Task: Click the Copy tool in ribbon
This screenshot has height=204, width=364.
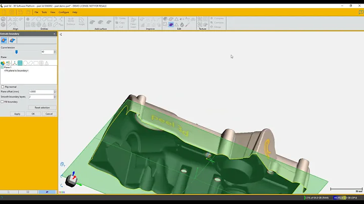Action: click(120, 23)
